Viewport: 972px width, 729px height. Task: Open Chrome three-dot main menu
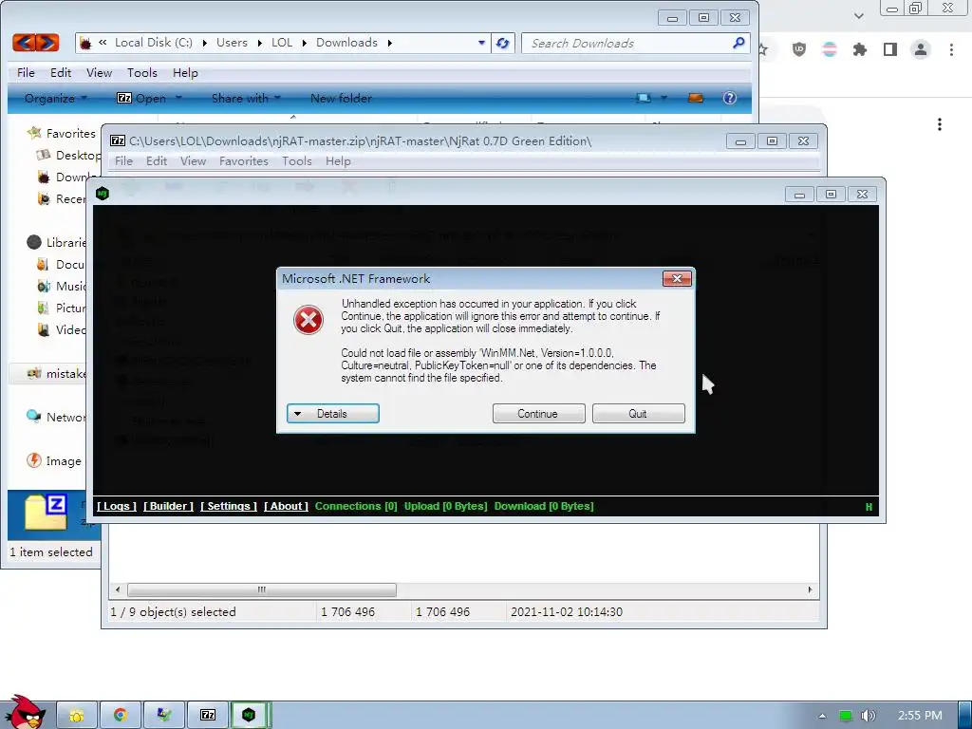(x=951, y=49)
